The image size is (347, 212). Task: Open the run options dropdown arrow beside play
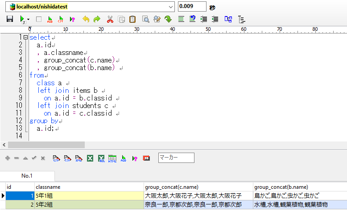pyautogui.click(x=29, y=20)
